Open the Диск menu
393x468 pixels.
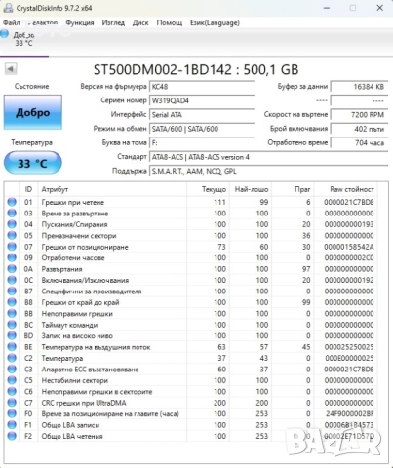[140, 22]
